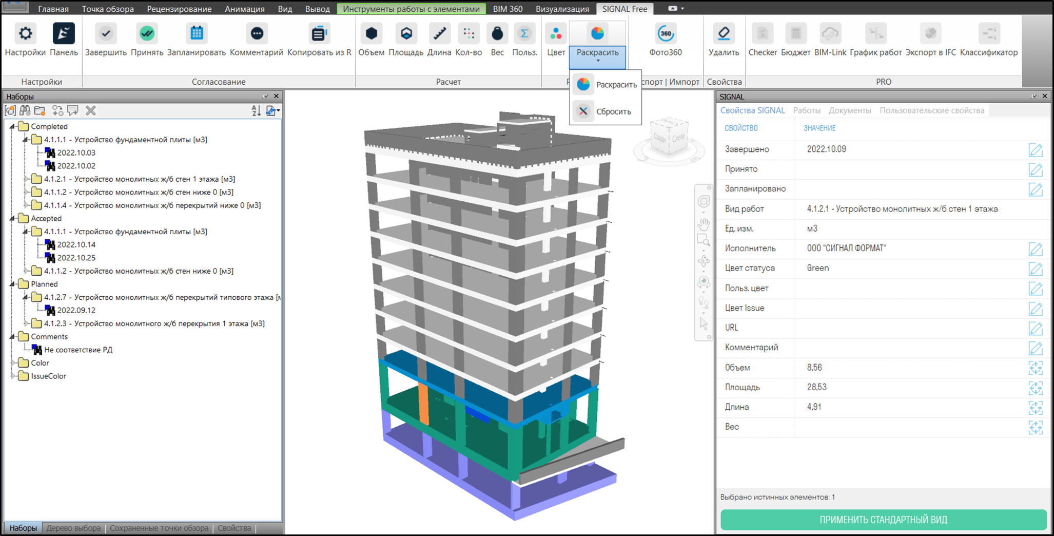Switch to Сохраненные точки обзора bottom tab
Viewport: 1054px width, 536px height.
tap(159, 528)
